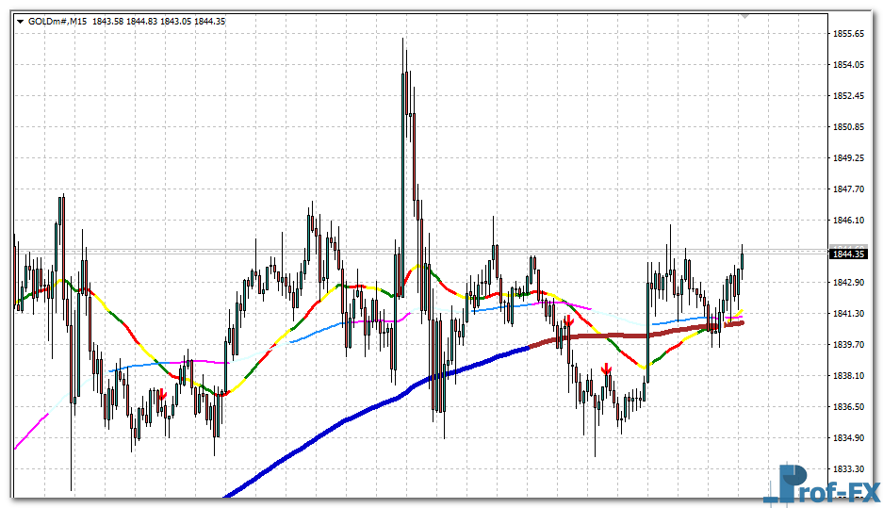Click the 1833.30 price scale label

[x=849, y=469]
